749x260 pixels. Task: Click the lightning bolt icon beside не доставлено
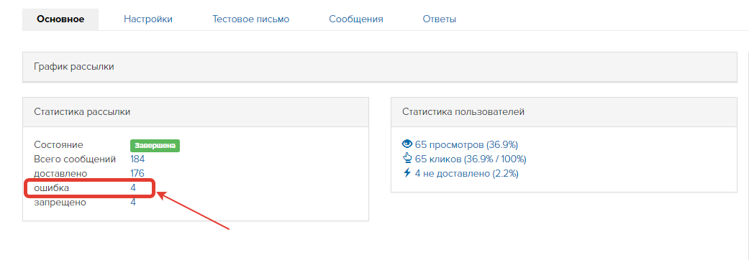click(407, 172)
